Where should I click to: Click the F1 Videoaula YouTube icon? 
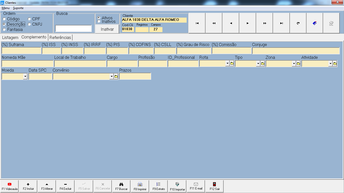[10, 184]
